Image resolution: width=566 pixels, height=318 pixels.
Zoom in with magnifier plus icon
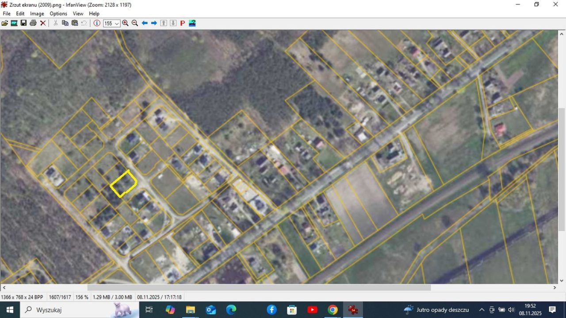[125, 23]
